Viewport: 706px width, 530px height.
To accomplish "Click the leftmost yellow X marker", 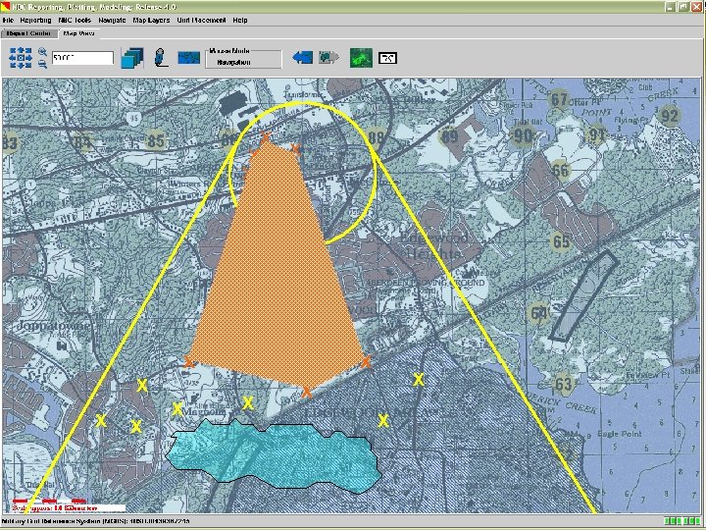I will [x=101, y=420].
